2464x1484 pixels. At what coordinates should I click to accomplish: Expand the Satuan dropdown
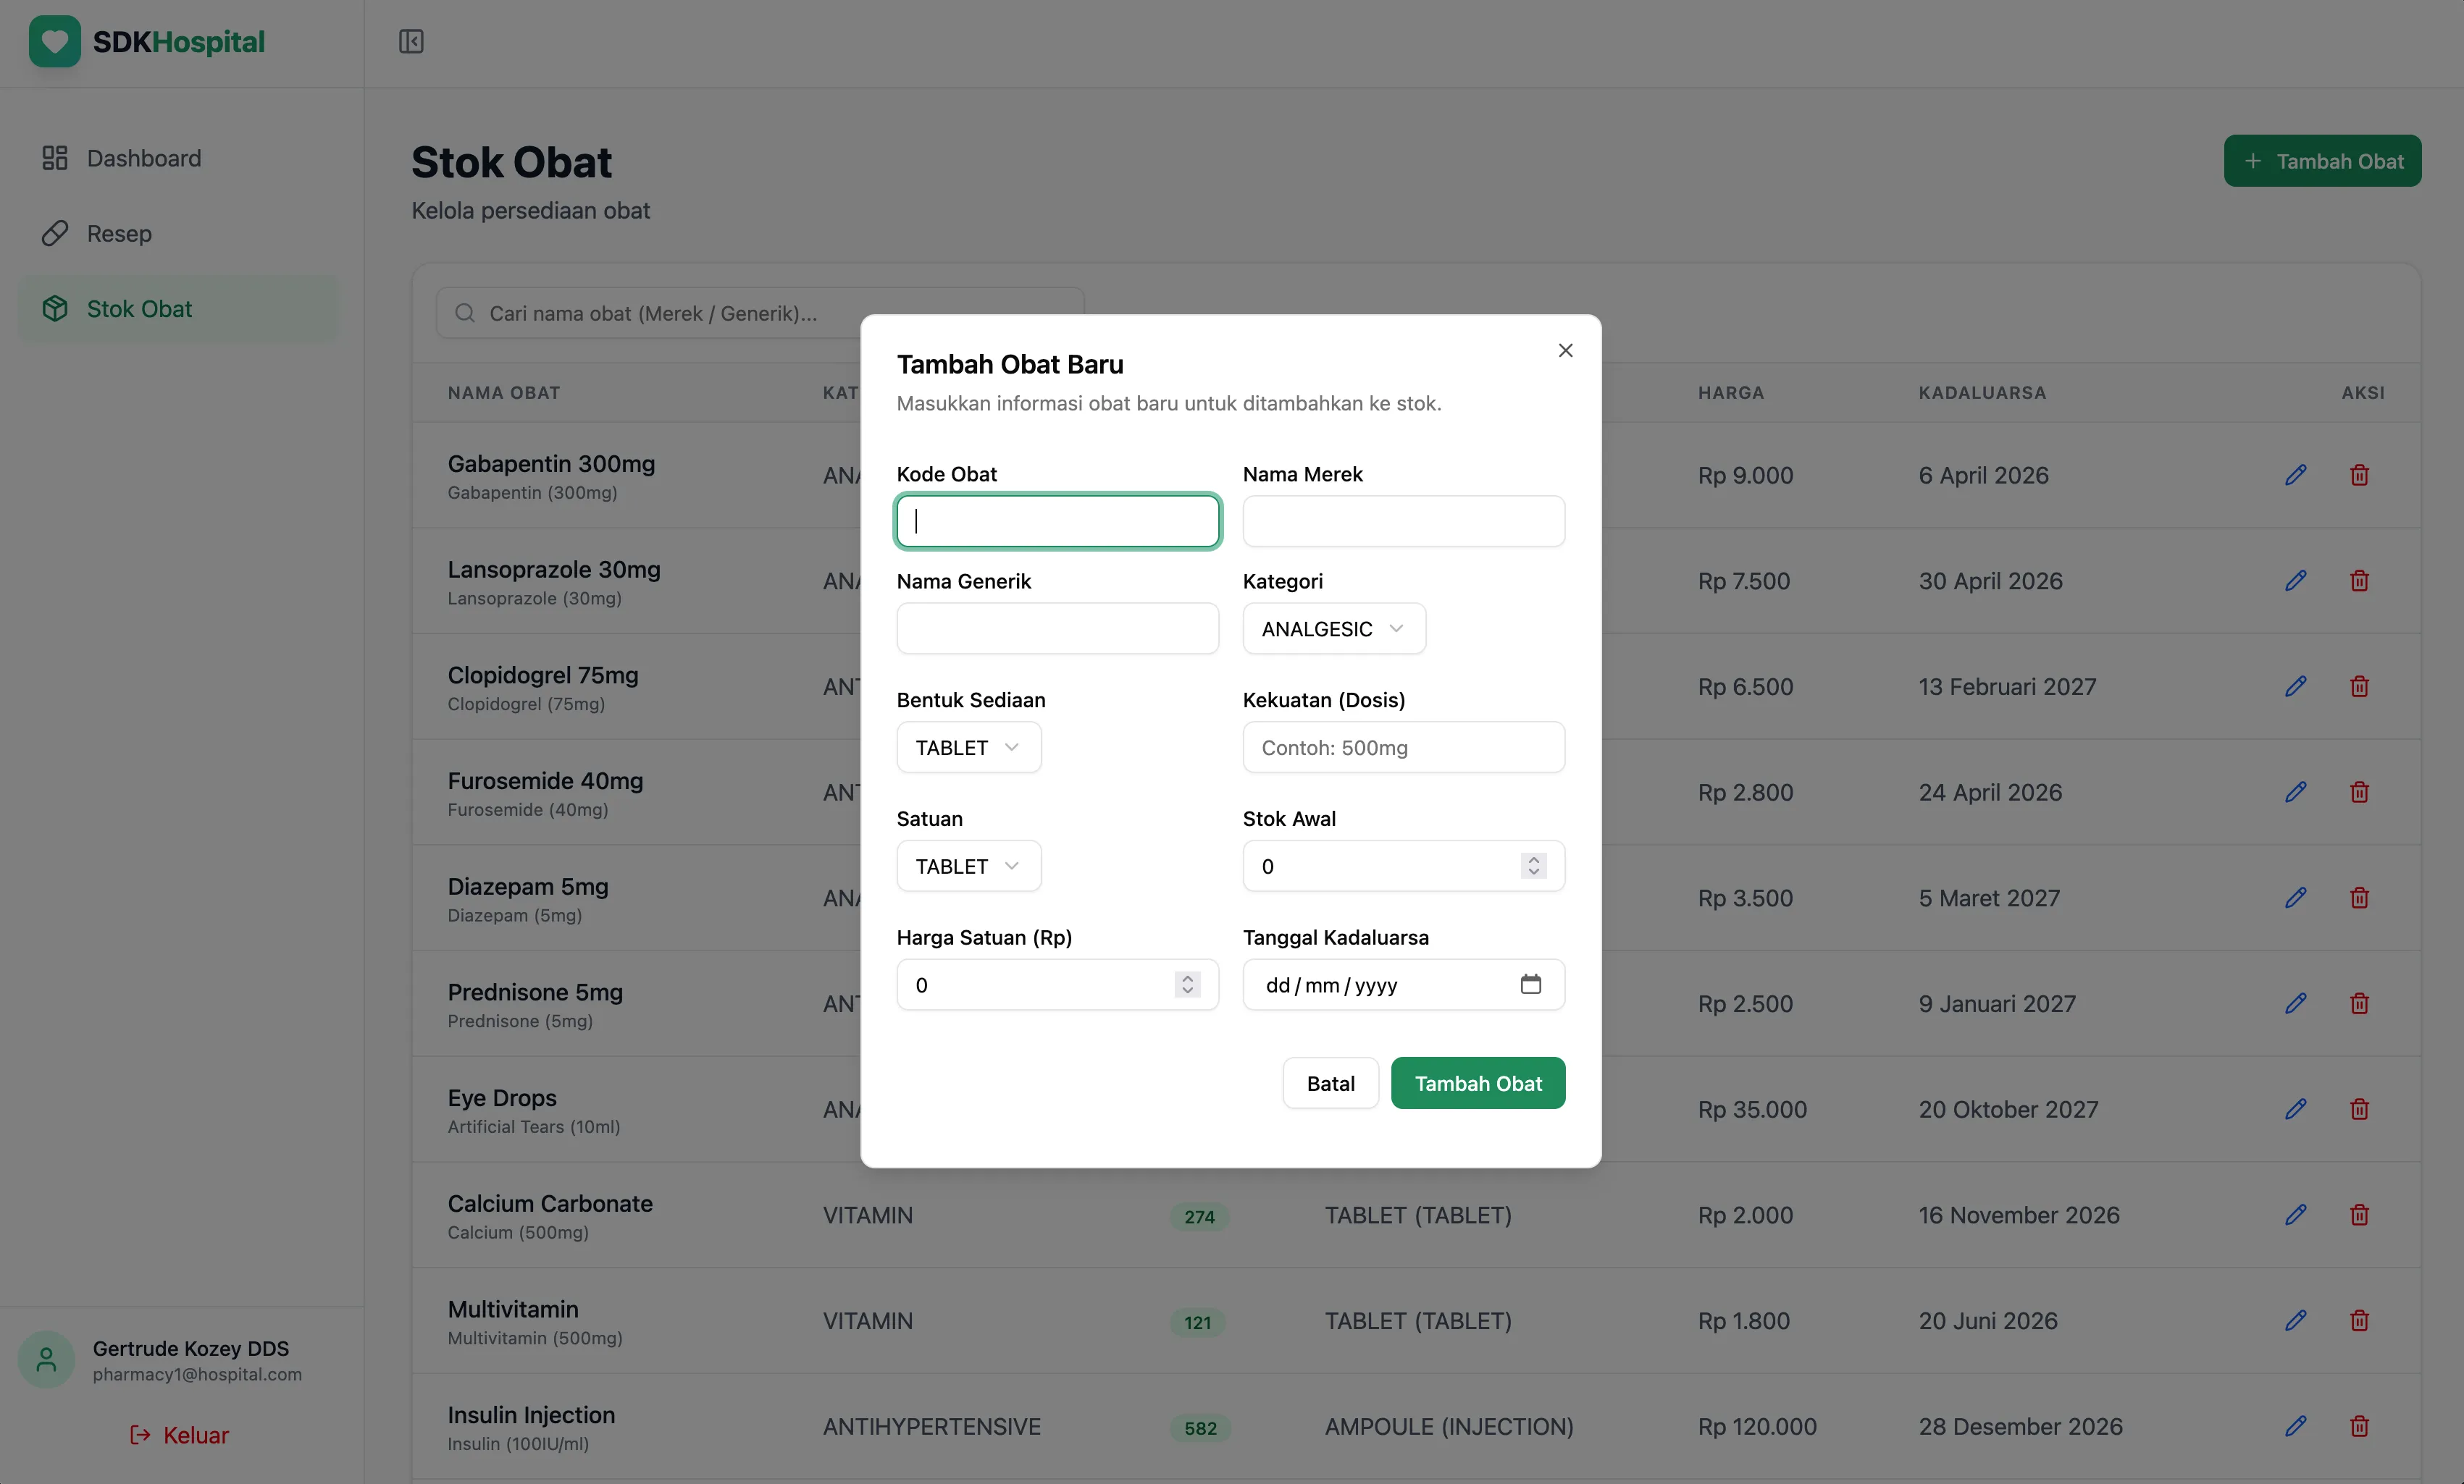[x=967, y=865]
